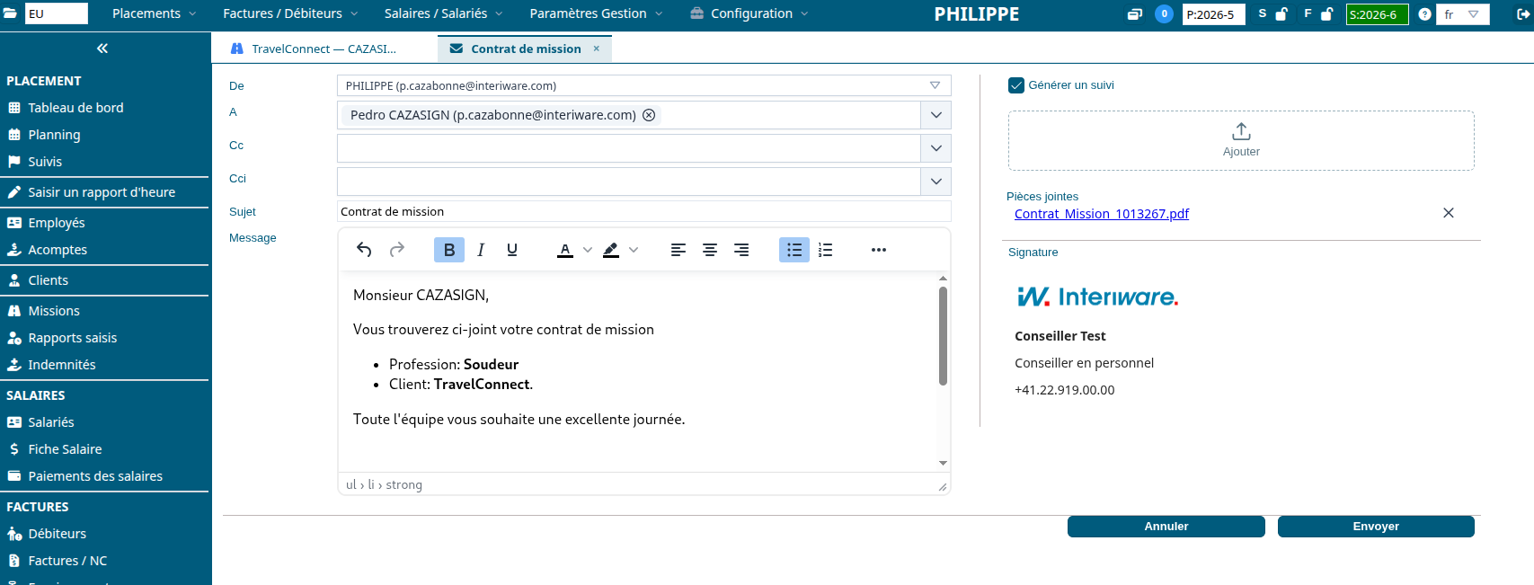Close the Contrat de mission tab

coord(596,49)
